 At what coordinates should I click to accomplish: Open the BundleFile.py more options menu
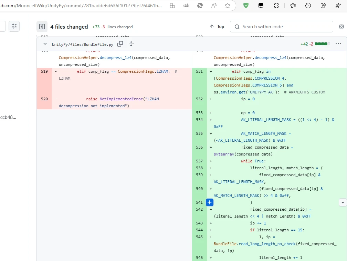point(338,44)
